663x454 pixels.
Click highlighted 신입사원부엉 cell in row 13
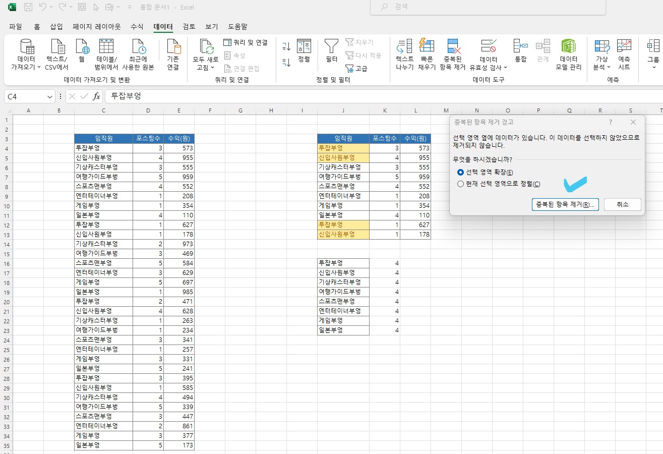pos(343,235)
